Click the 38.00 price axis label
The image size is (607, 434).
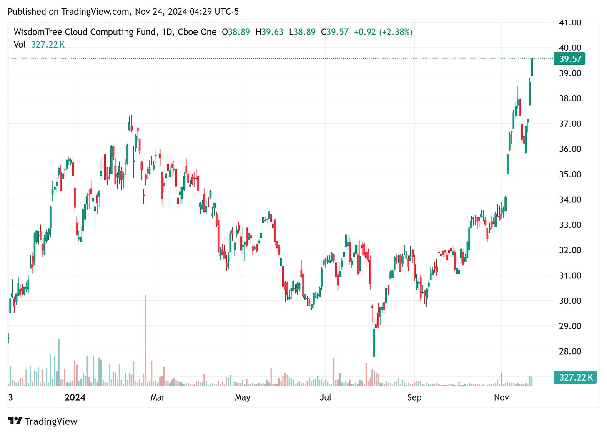point(570,98)
